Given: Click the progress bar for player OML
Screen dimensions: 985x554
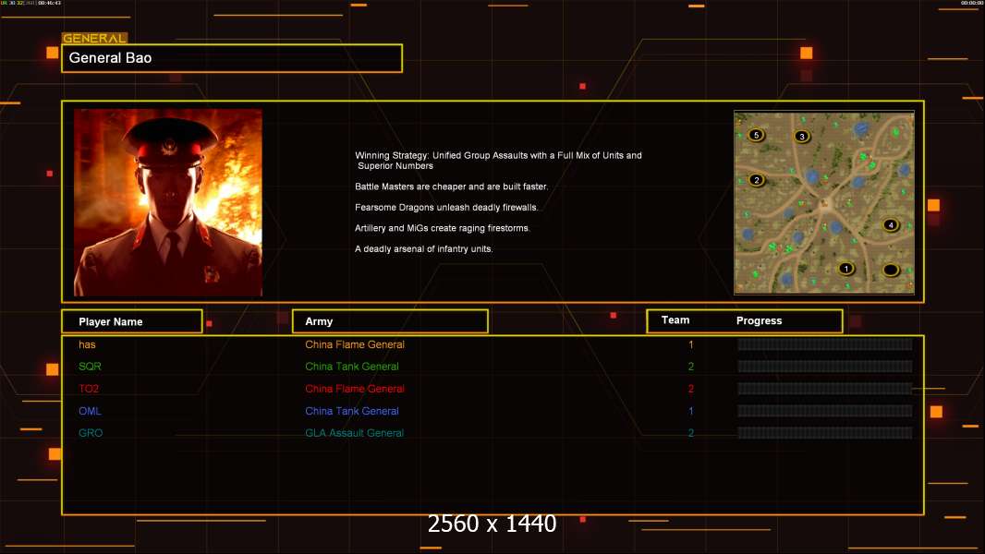Looking at the screenshot, I should tap(825, 411).
